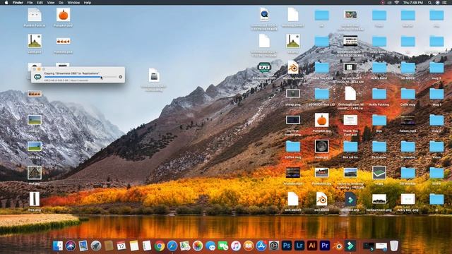
Task: Open Launchpad rocket icon in Dock
Action: point(96,246)
